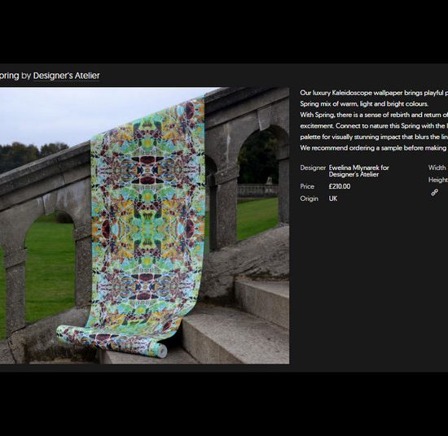Click the 'excitement. Connect to nature' text line
448x436 pixels.
(374, 126)
